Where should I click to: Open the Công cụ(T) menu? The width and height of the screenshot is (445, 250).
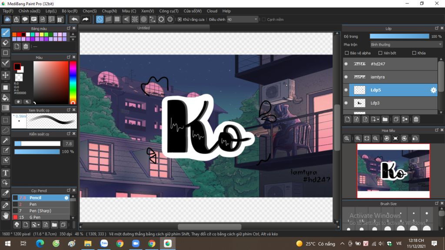[x=169, y=11]
